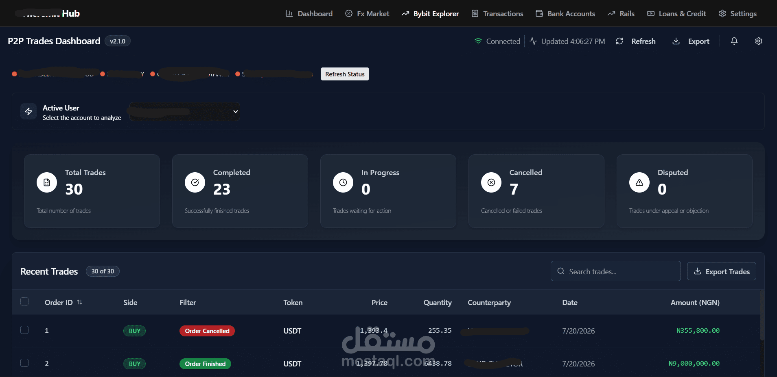This screenshot has height=377, width=777.
Task: Click the ₦9,000,000.00 amount cell
Action: click(x=694, y=364)
